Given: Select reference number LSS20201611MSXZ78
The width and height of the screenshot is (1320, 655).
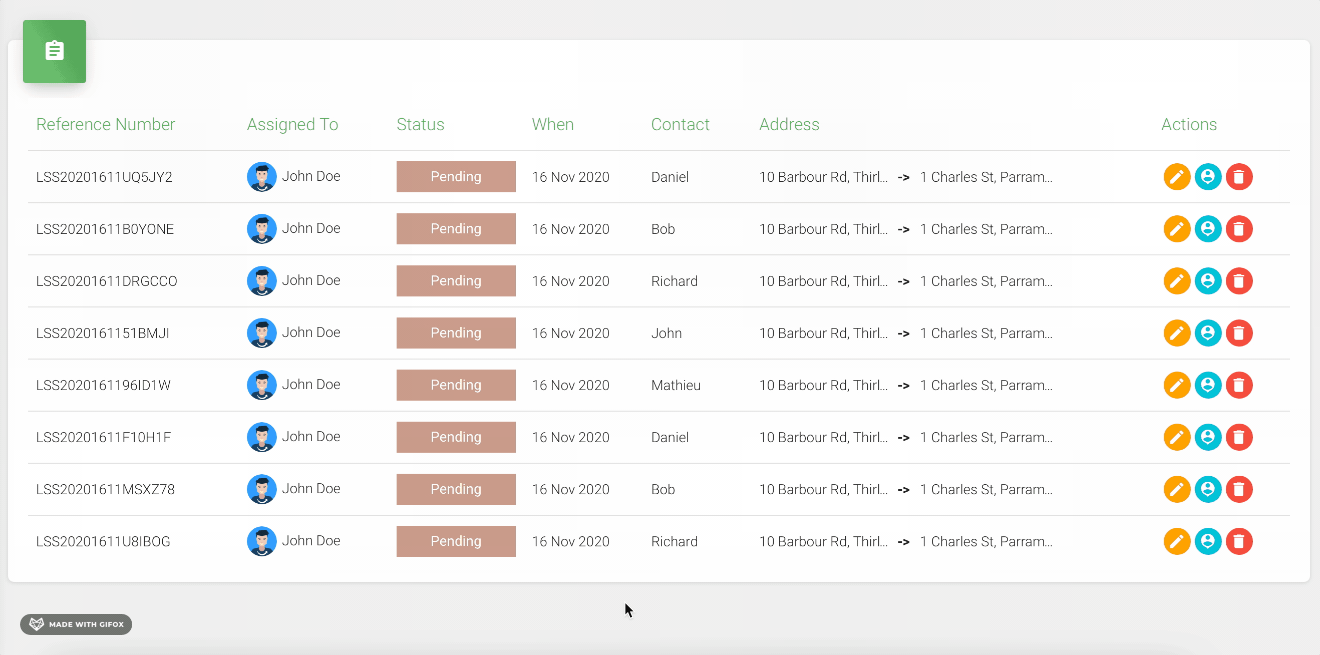Looking at the screenshot, I should click(105, 489).
